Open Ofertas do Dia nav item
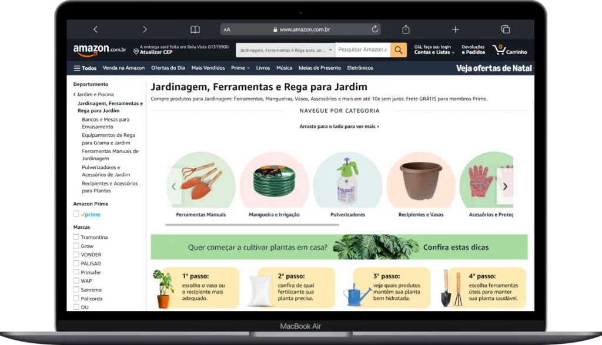 click(168, 68)
